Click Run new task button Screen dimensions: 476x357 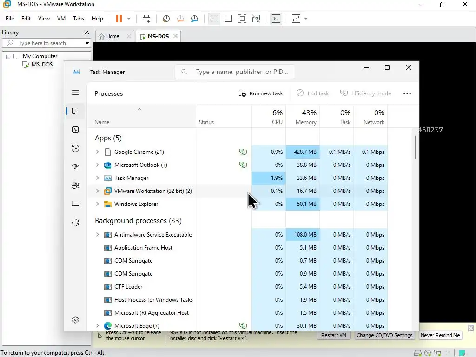coord(261,93)
